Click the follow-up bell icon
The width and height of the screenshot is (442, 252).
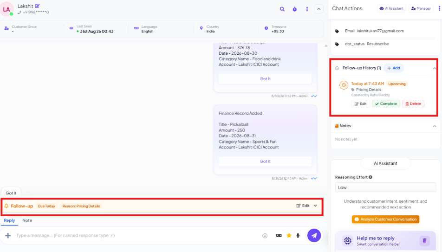tap(6, 206)
